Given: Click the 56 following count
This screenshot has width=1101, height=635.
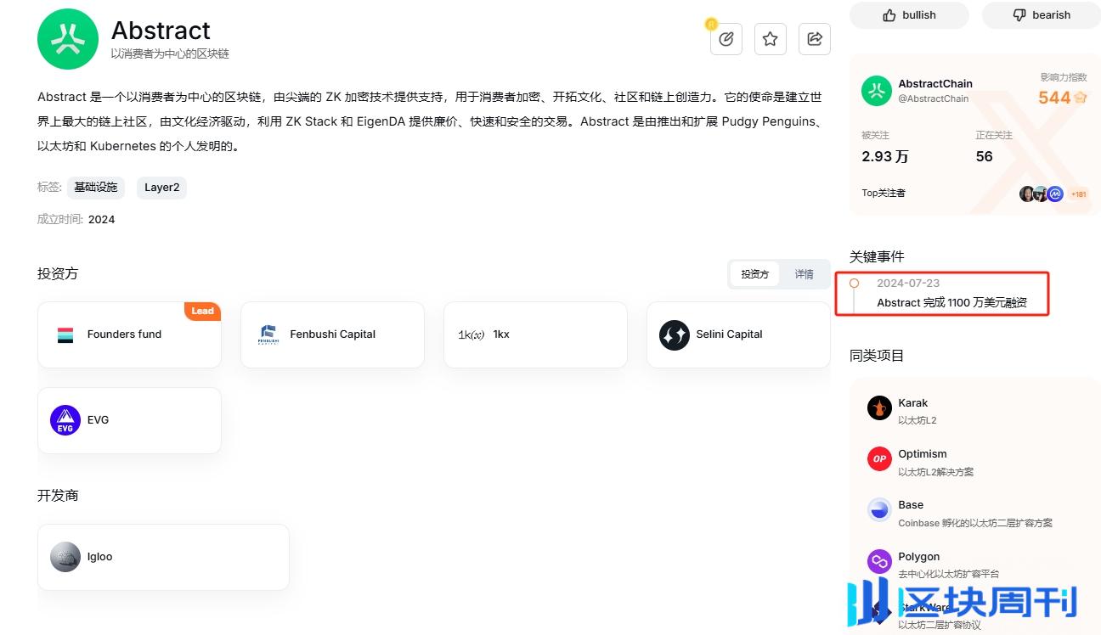Looking at the screenshot, I should pyautogui.click(x=985, y=156).
